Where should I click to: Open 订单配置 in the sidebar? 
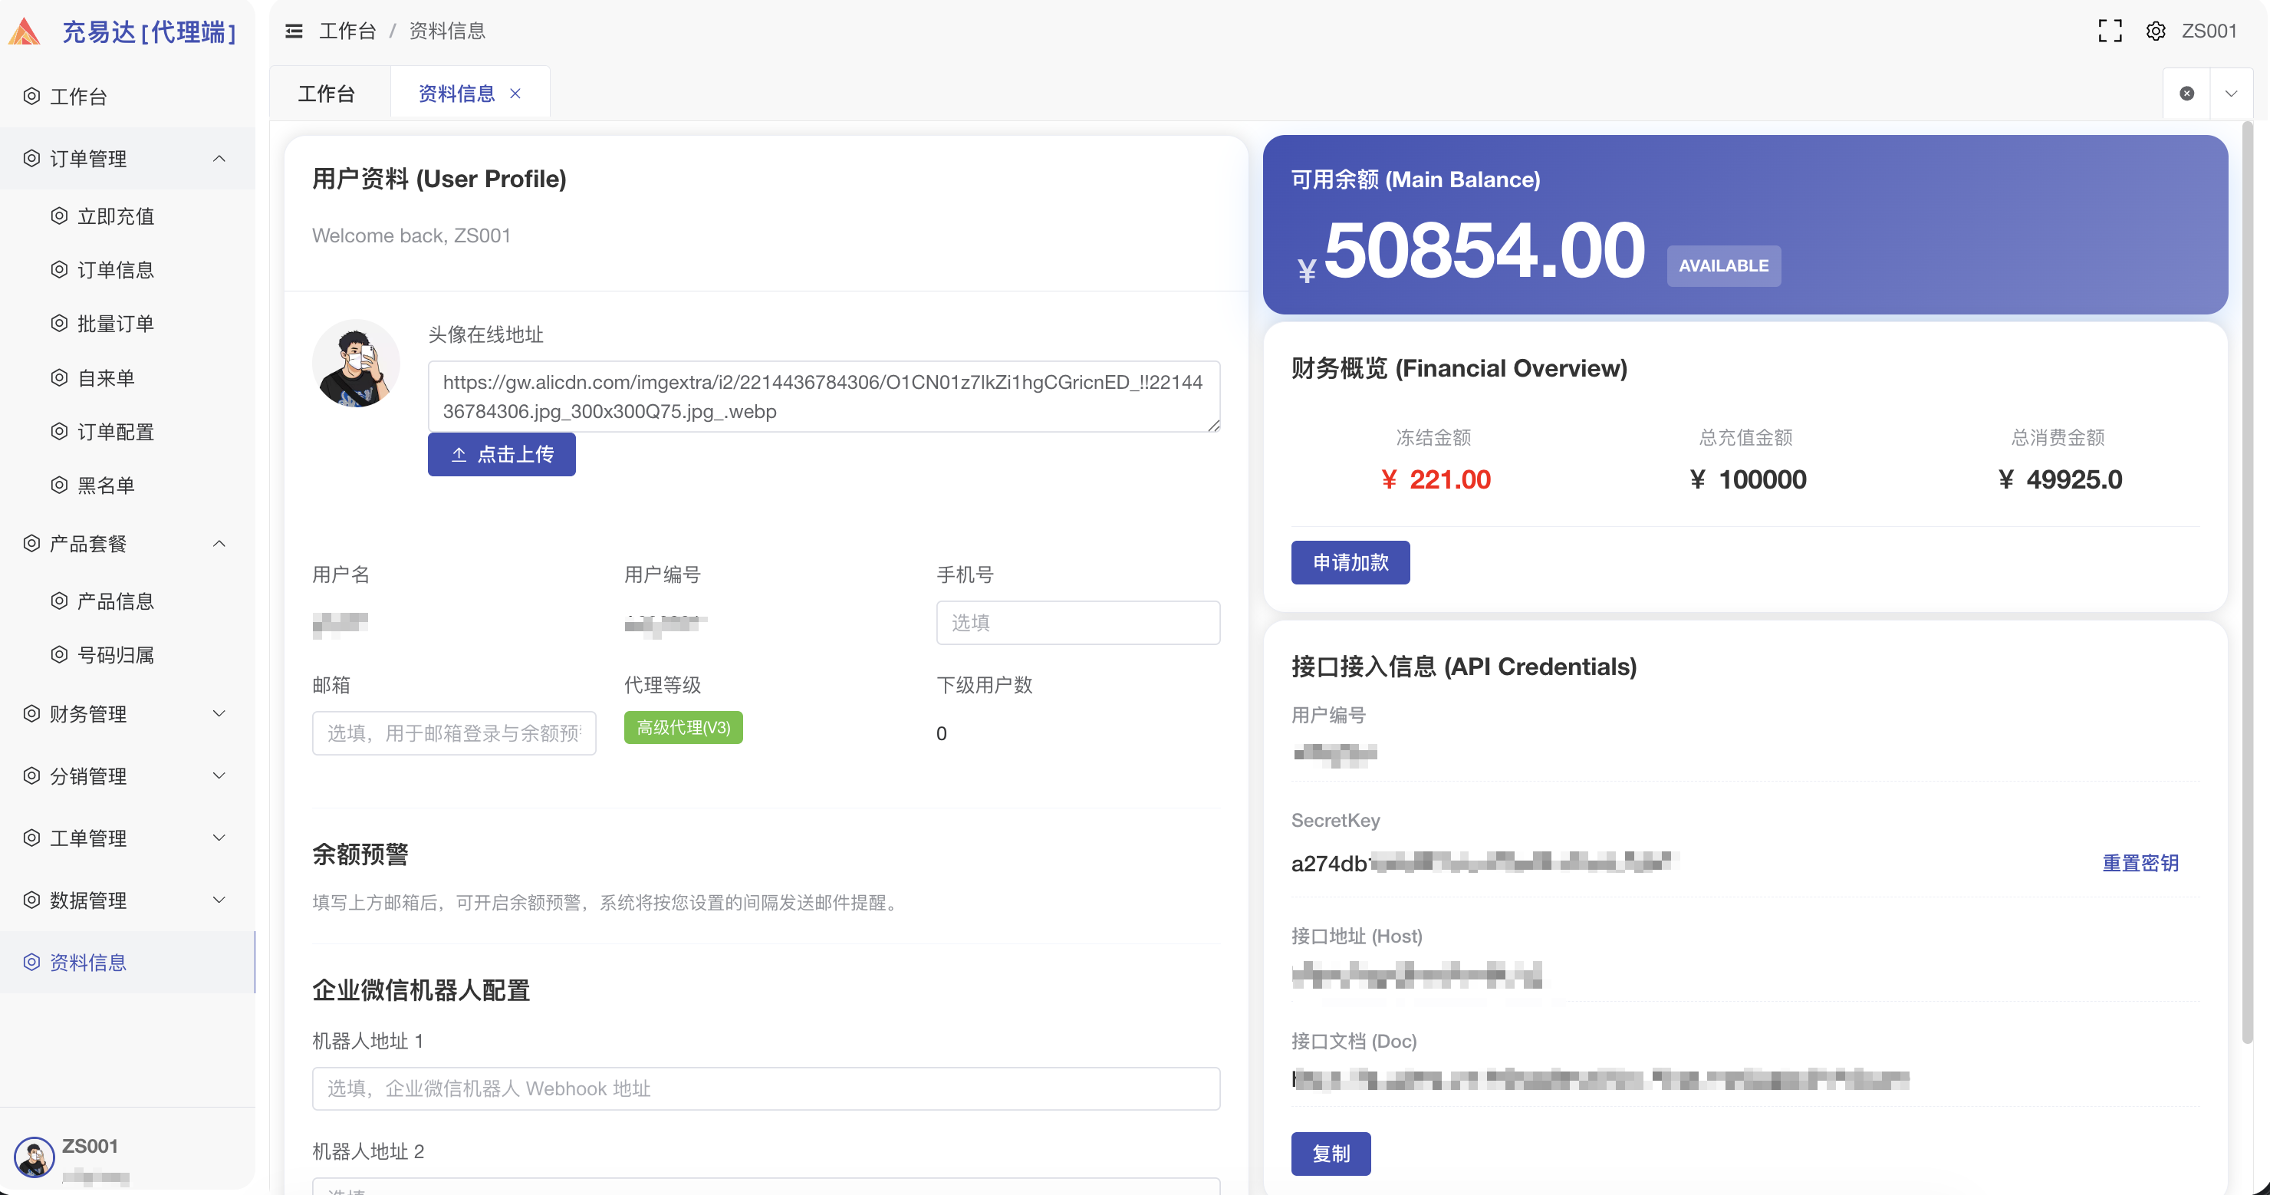pyautogui.click(x=128, y=432)
